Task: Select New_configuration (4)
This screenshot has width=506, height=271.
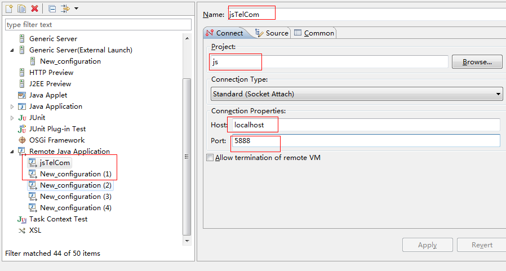Action: point(76,208)
